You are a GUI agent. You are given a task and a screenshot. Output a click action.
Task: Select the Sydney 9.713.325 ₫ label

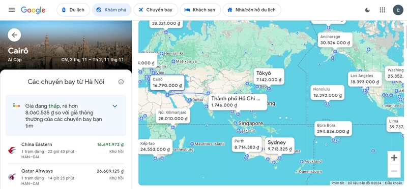279,145
